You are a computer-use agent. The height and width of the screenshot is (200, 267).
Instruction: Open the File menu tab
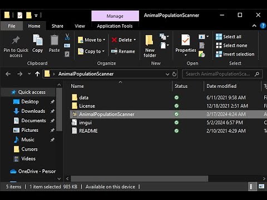coord(12,26)
